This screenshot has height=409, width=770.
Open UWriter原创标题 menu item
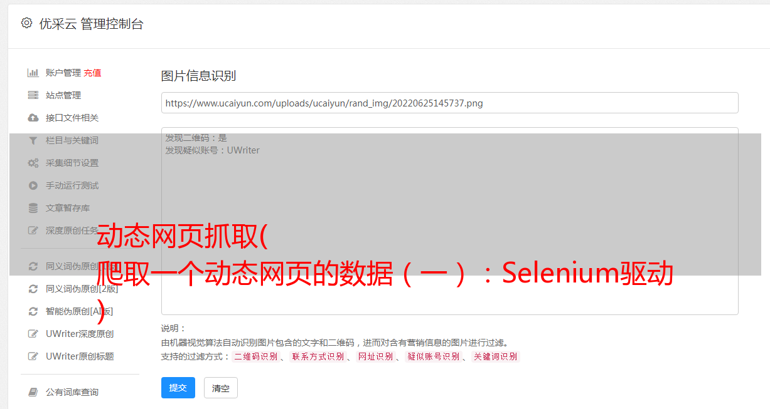pos(80,356)
